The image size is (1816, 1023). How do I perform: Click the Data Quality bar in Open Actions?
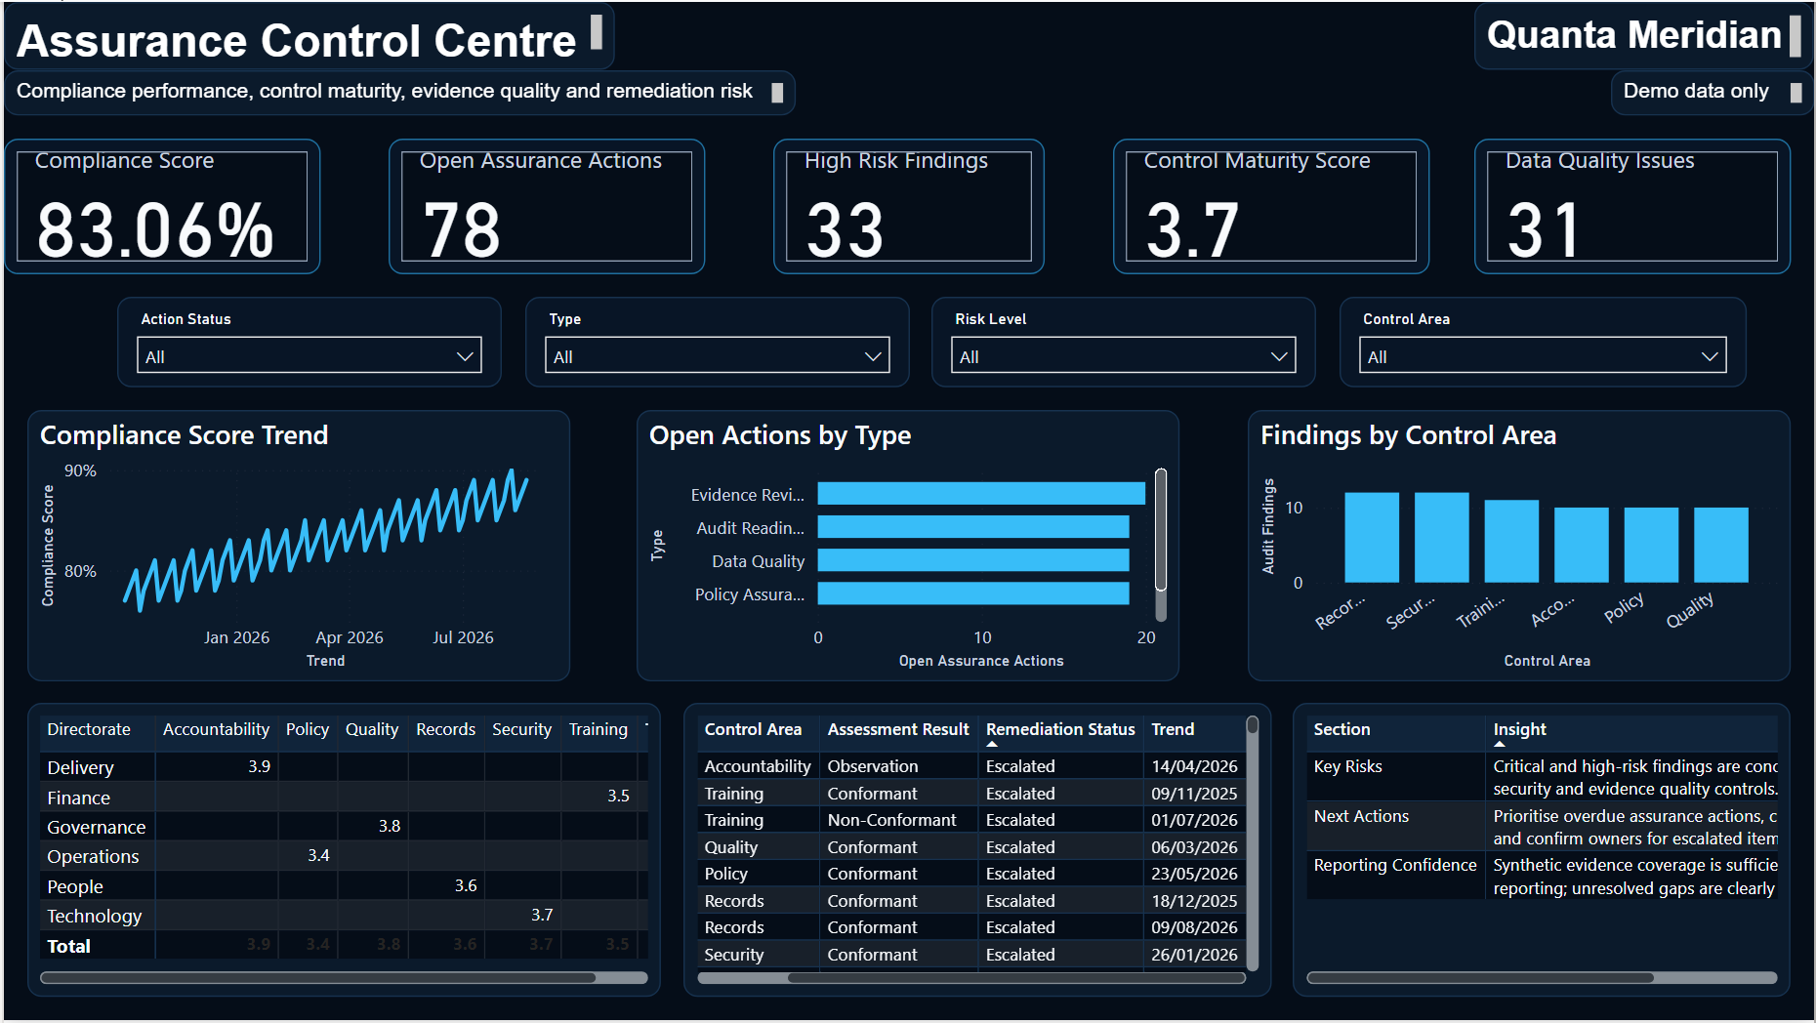(x=973, y=560)
